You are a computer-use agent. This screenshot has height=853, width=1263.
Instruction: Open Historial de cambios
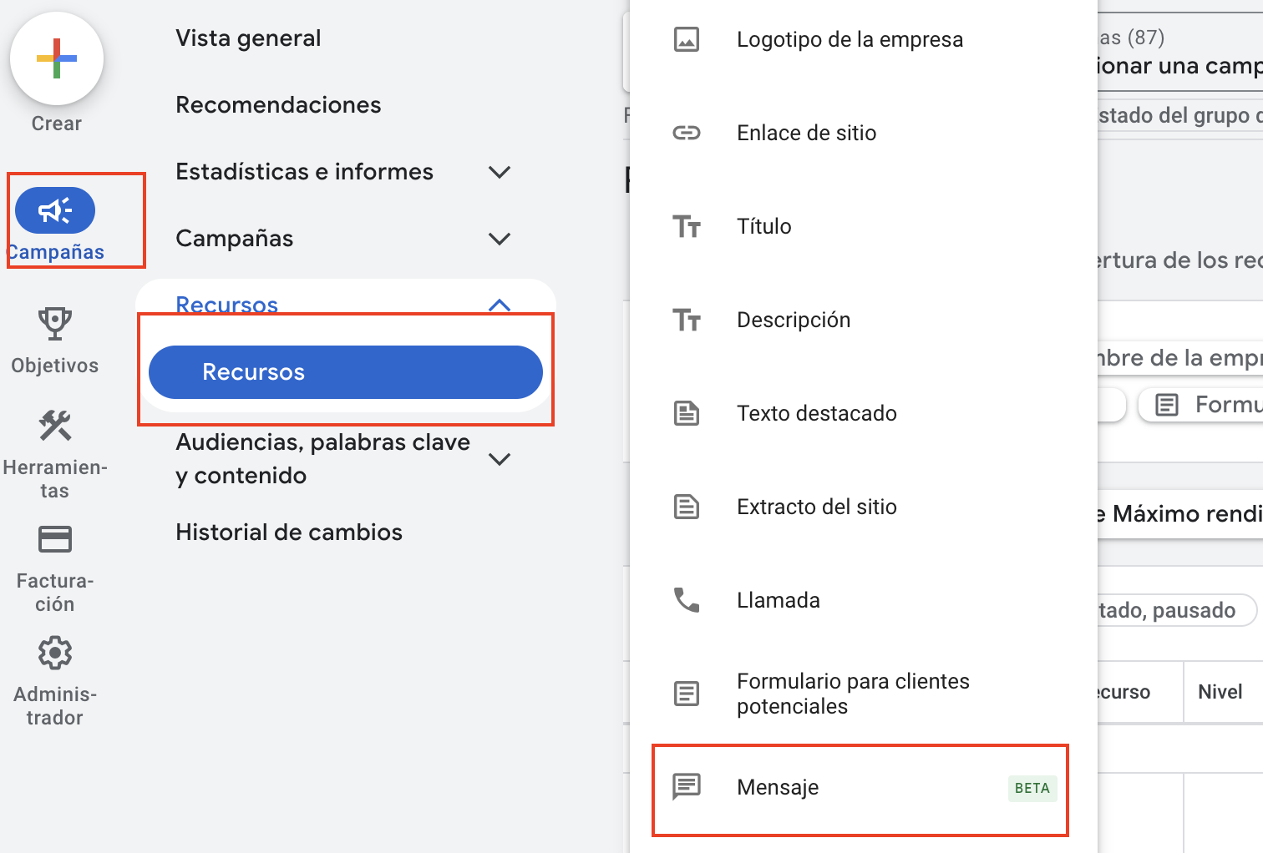(288, 532)
